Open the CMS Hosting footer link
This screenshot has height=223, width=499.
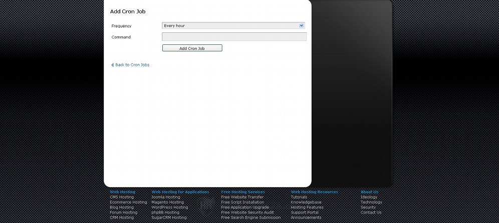click(122, 197)
